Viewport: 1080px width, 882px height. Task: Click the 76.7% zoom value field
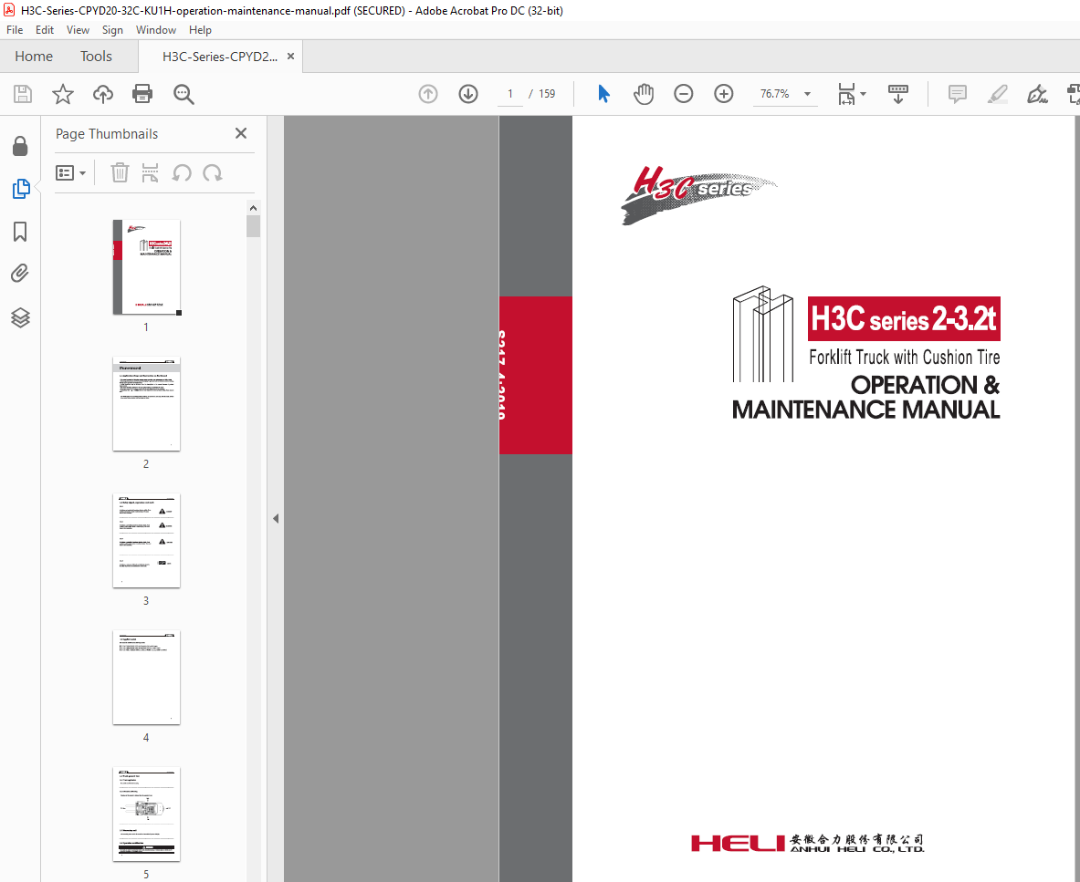tap(775, 94)
